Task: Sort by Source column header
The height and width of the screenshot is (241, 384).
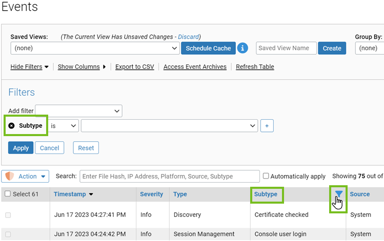Action: pyautogui.click(x=360, y=194)
